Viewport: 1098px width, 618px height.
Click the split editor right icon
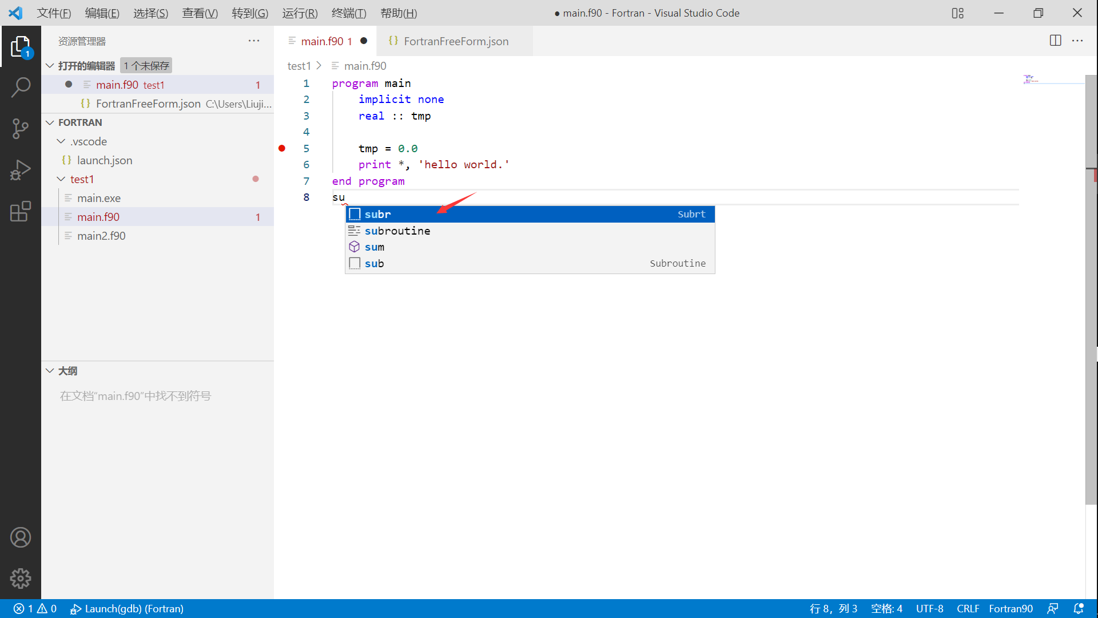[1056, 41]
